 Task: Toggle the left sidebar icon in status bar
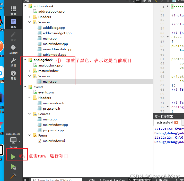[x=26, y=180]
